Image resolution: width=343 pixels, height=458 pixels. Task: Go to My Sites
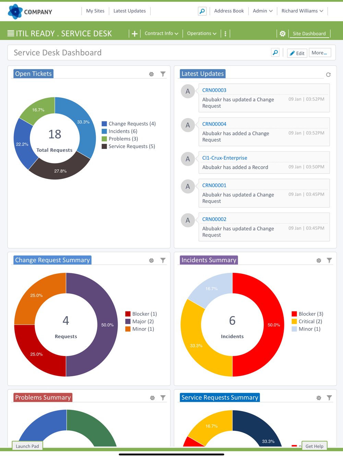(95, 11)
